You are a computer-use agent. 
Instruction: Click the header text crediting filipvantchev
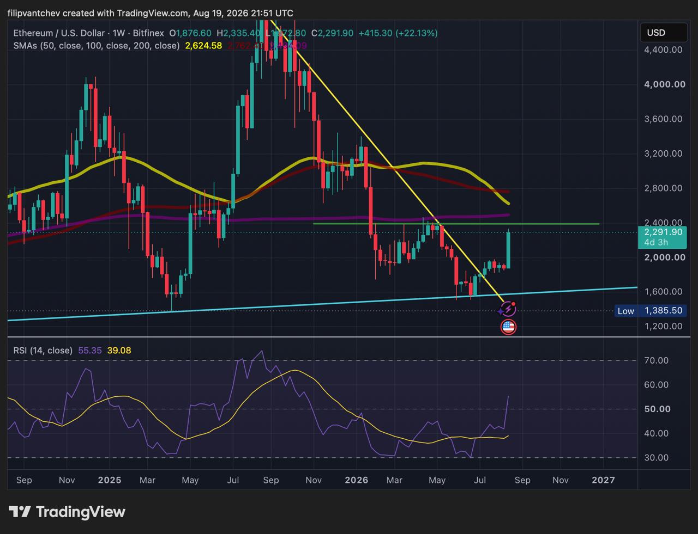coord(150,13)
